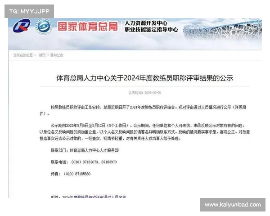Click the 人力资源开发中心 header text

(146, 23)
